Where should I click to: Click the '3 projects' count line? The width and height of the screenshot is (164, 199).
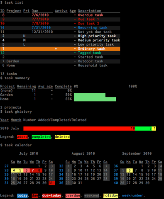(x=11, y=107)
